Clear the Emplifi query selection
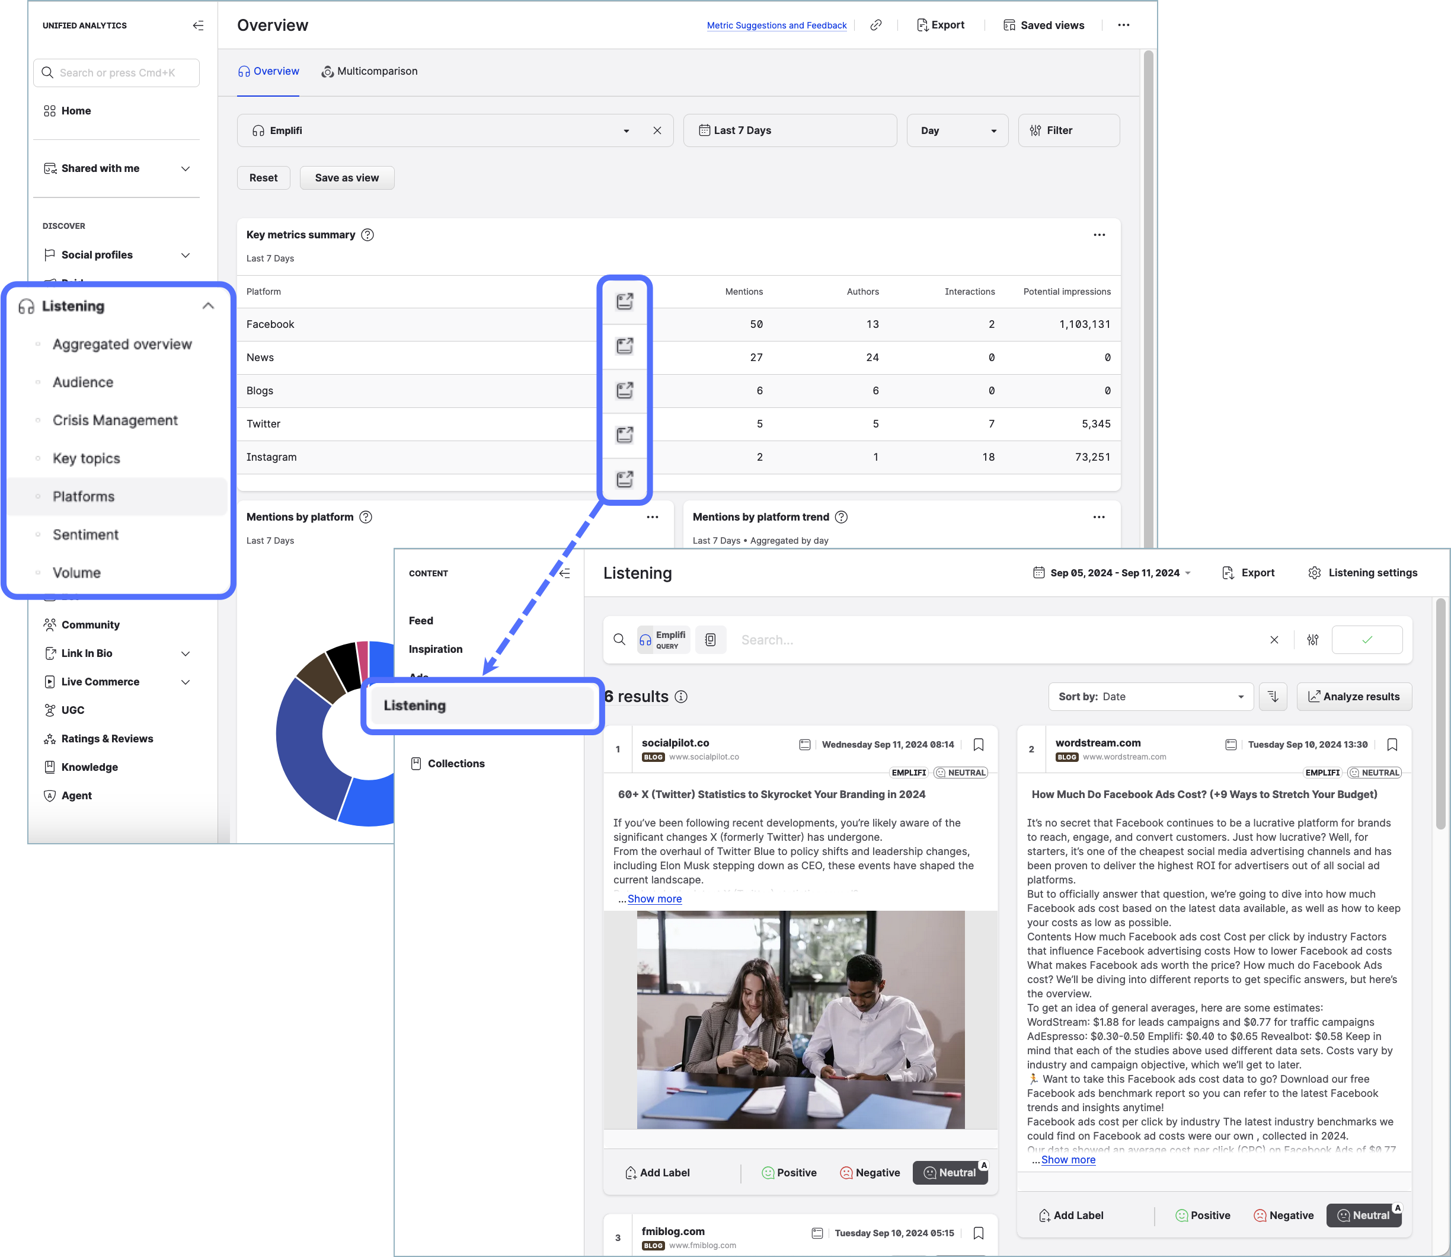 657,130
